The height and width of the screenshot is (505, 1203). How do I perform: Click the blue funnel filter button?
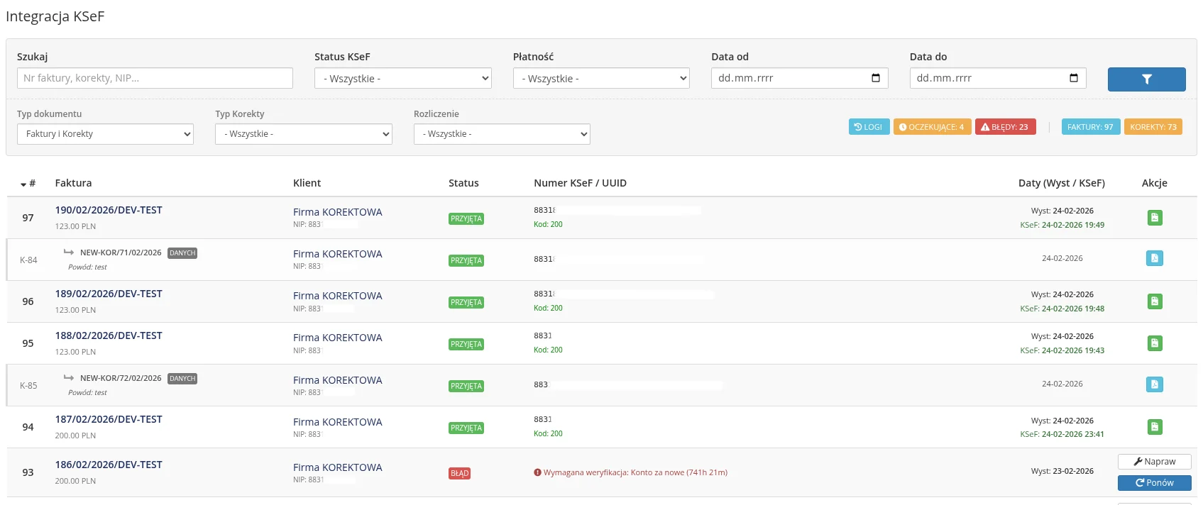point(1146,79)
